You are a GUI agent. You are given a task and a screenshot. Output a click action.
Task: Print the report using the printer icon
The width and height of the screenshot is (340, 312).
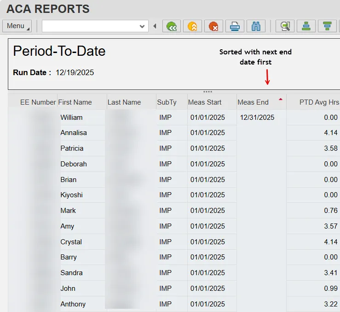point(235,26)
